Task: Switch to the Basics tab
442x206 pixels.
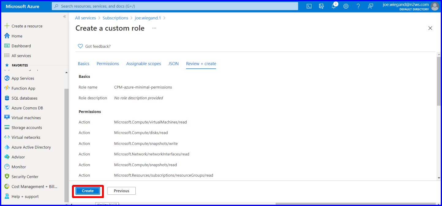Action: tap(84, 64)
